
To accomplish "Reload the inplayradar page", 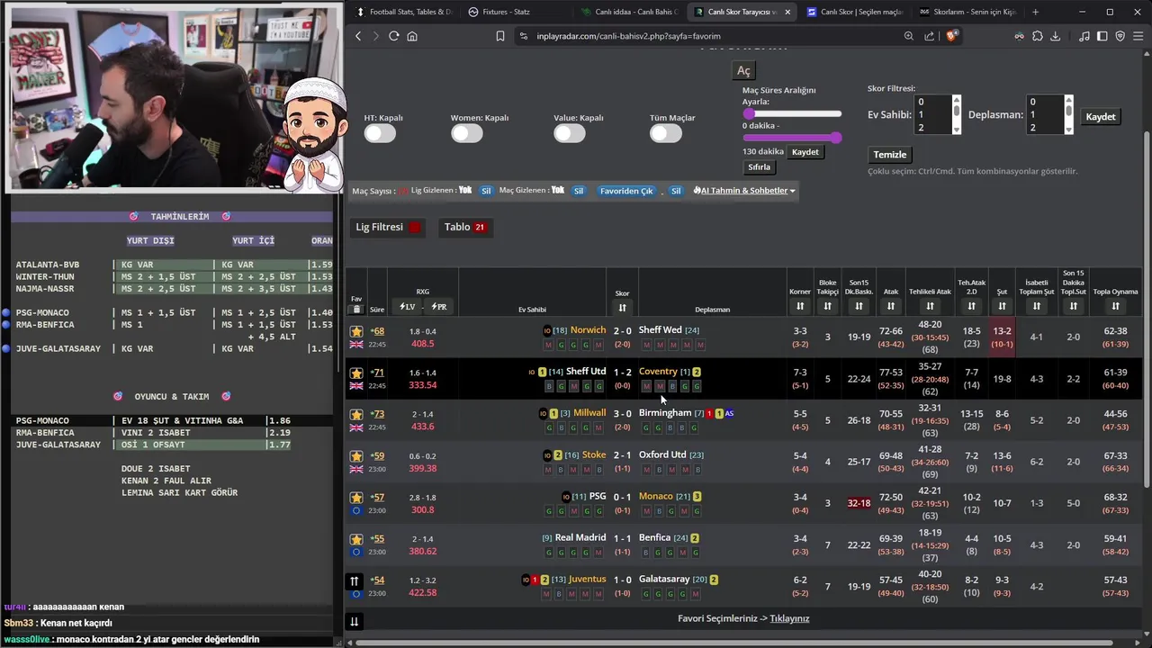I will [393, 36].
